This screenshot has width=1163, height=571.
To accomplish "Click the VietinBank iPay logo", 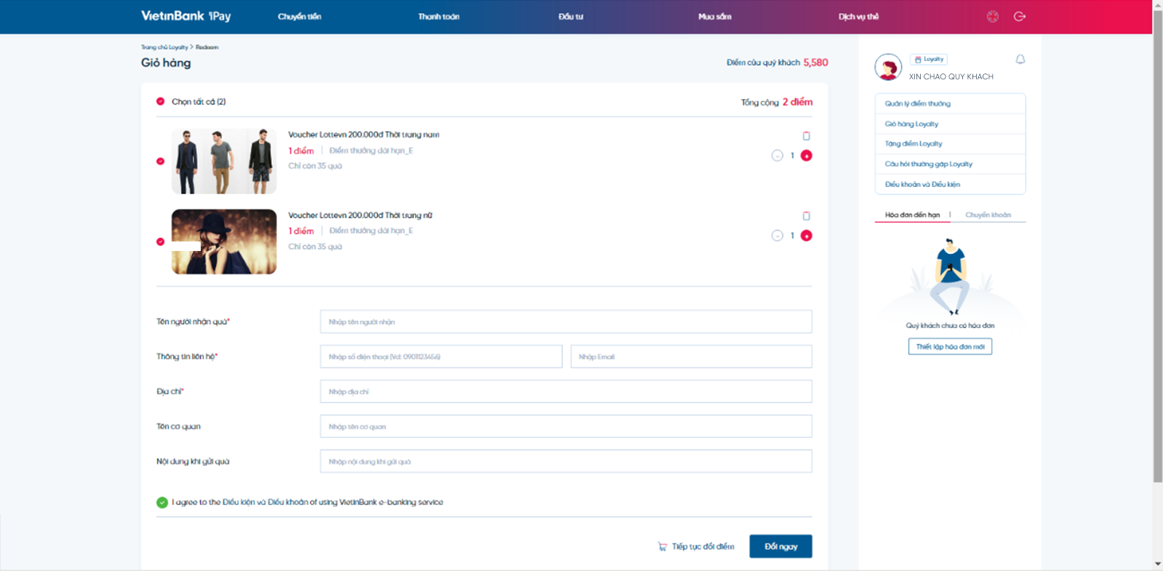I will 185,16.
